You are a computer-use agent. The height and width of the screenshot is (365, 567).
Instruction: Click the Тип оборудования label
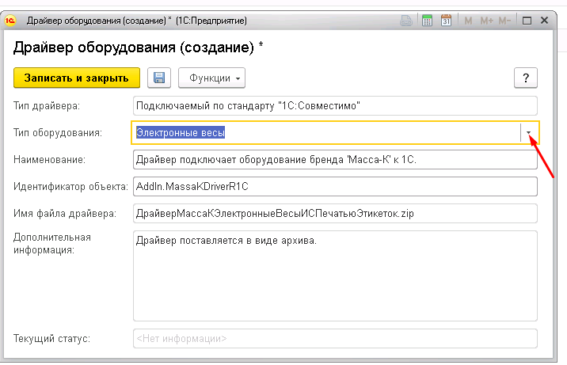click(x=58, y=133)
